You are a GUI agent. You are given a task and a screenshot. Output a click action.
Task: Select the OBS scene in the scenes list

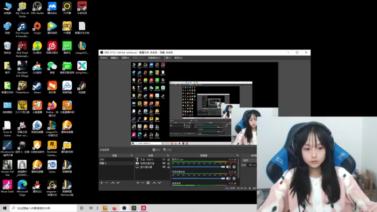pos(116,159)
